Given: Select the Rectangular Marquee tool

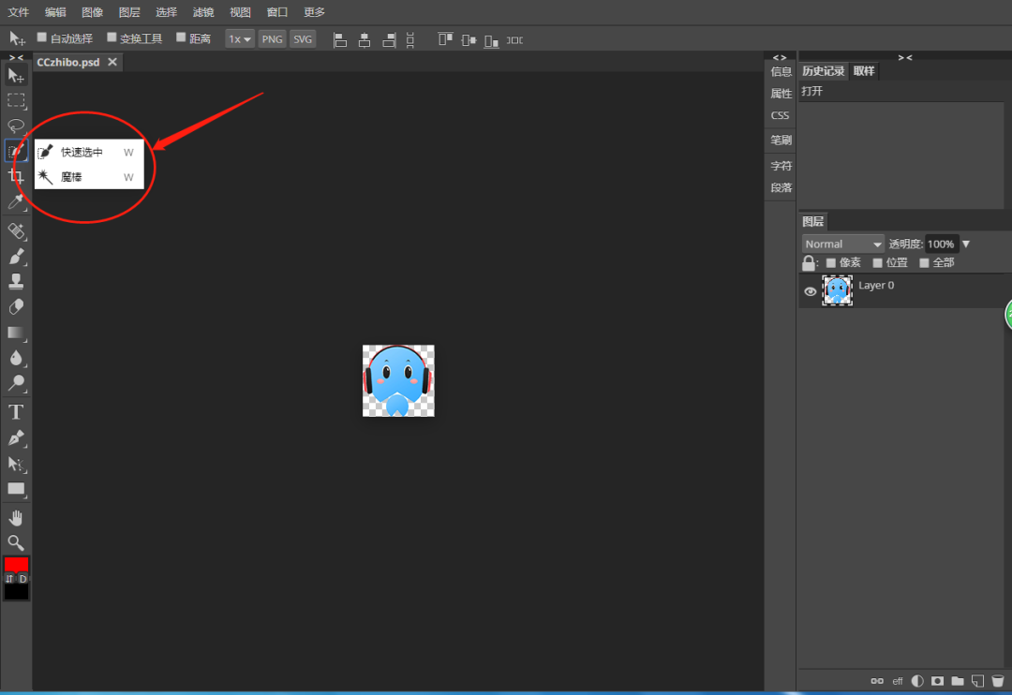Looking at the screenshot, I should click(16, 100).
